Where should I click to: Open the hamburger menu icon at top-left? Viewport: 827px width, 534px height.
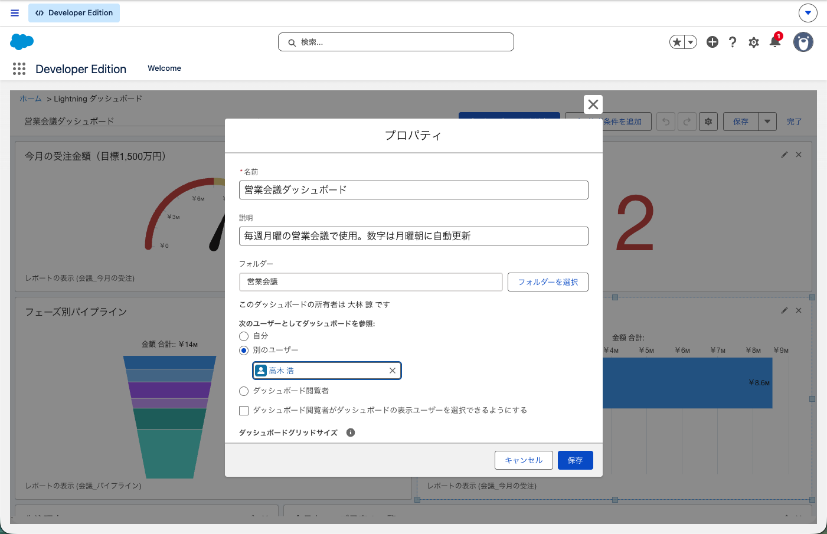click(15, 13)
